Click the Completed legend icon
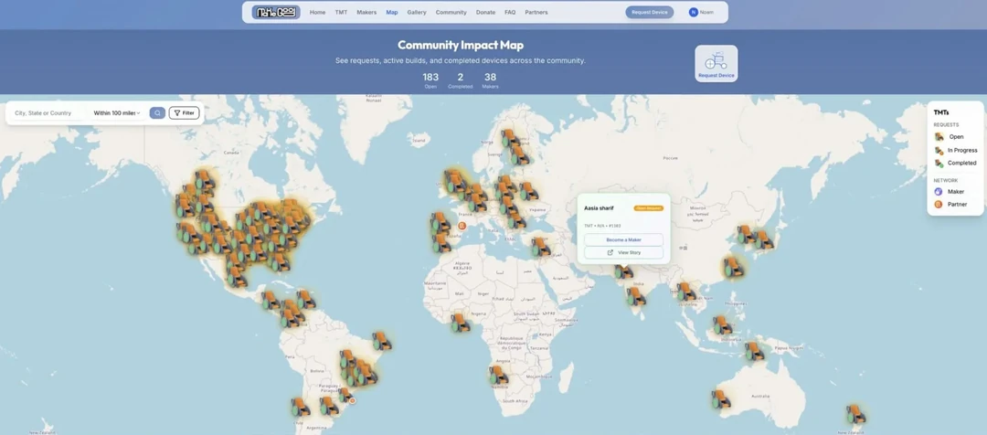This screenshot has width=987, height=435. 939,164
